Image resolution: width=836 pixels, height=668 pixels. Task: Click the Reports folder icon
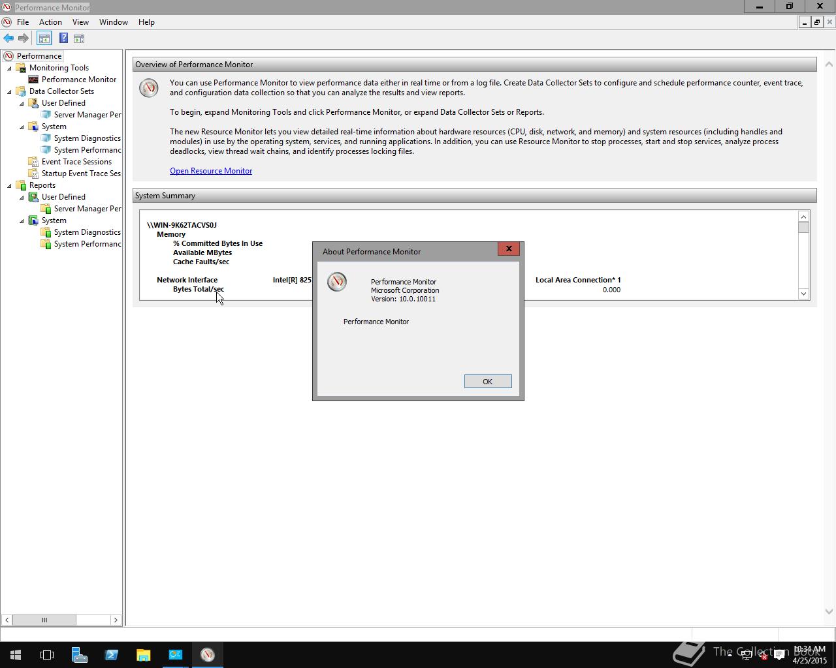[21, 185]
